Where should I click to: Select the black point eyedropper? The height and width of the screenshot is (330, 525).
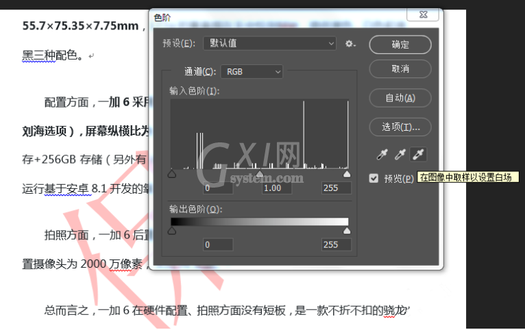382,155
